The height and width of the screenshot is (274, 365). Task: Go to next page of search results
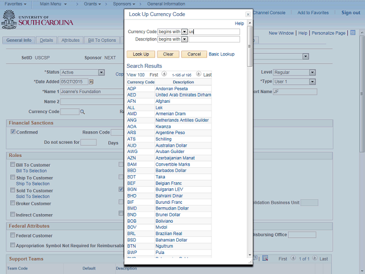(198, 74)
